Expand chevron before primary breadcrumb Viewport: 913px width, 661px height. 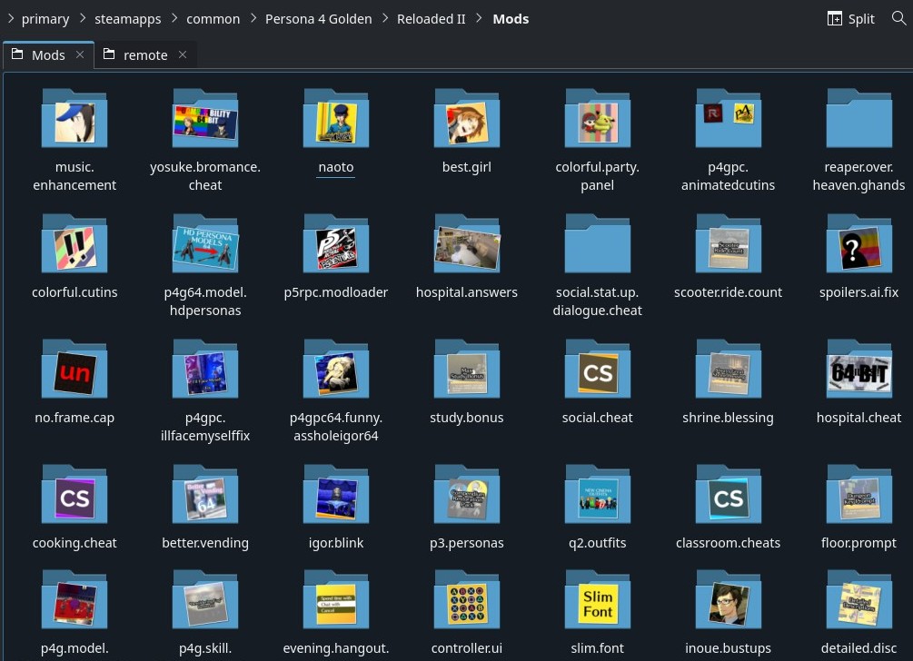11,18
